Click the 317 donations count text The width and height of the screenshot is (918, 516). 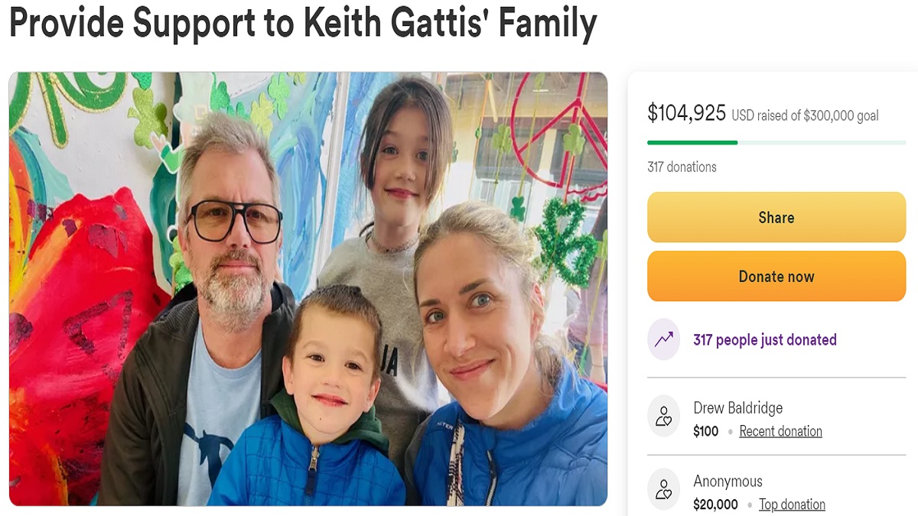point(682,167)
